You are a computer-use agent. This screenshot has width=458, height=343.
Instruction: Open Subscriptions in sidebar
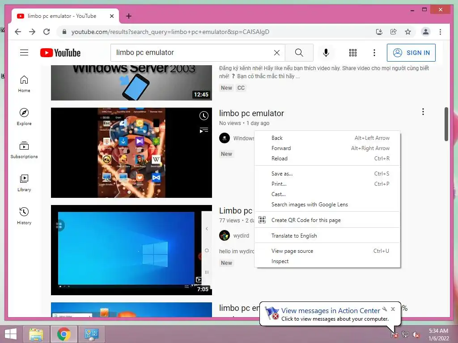(x=24, y=150)
